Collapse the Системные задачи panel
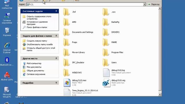The width and height of the screenshot is (185, 104). coord(56,11)
